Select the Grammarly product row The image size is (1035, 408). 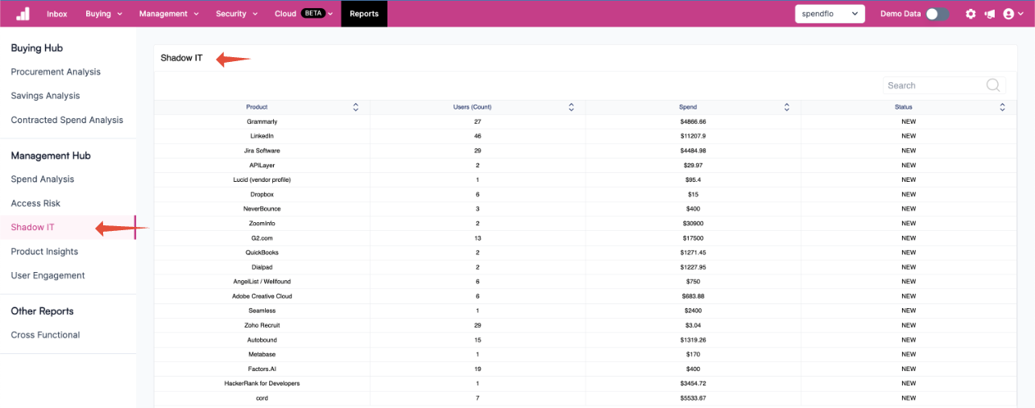[x=586, y=122]
